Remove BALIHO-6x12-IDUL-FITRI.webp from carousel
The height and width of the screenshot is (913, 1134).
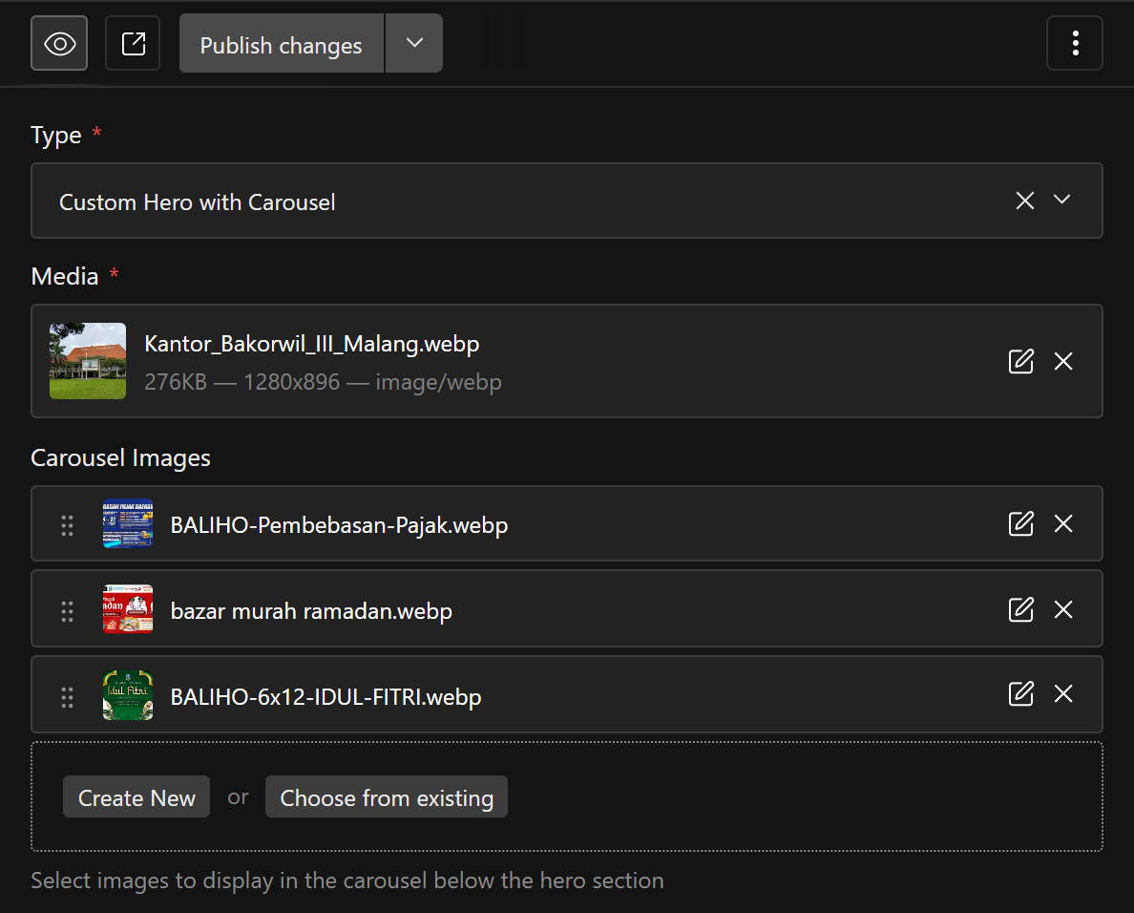click(1063, 693)
